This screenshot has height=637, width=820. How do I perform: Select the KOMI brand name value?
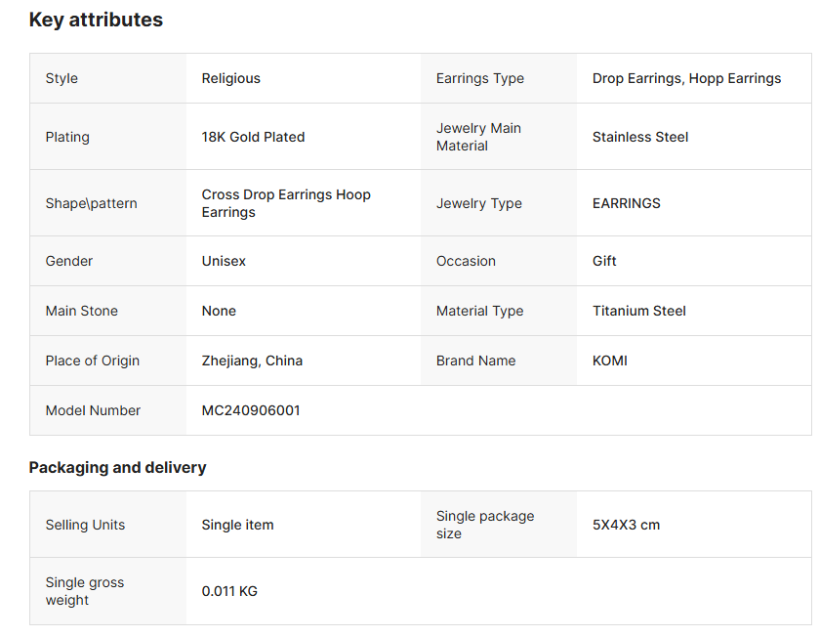(x=609, y=361)
